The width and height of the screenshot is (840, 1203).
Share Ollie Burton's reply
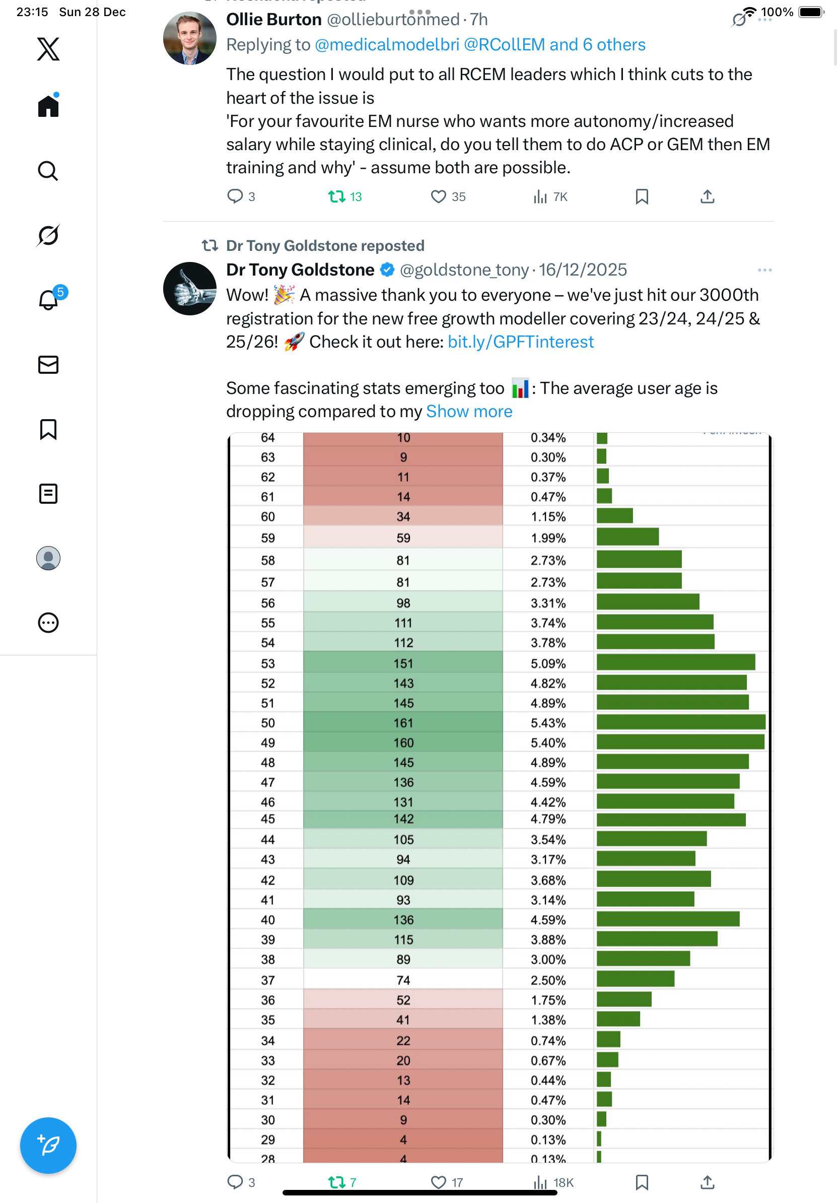(707, 196)
